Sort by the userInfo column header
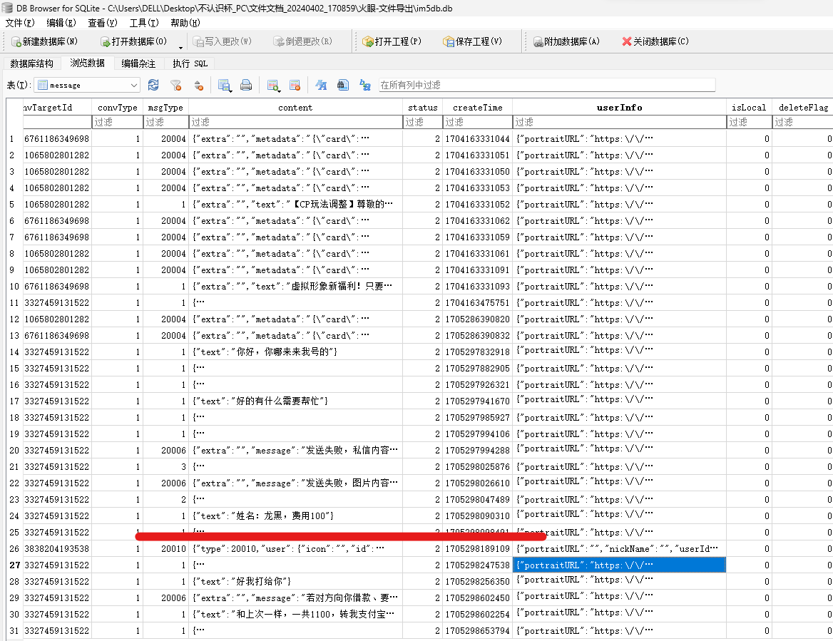The height and width of the screenshot is (641, 833). click(619, 107)
